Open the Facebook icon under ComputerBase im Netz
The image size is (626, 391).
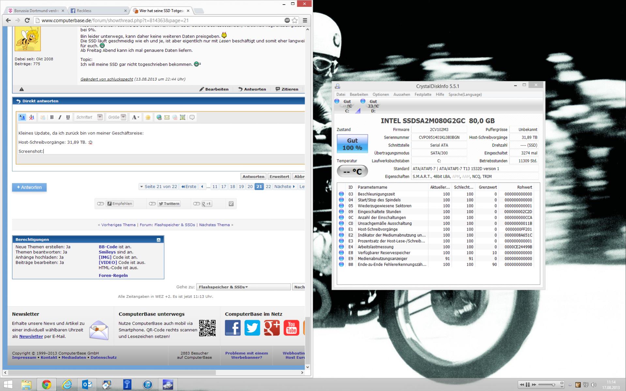tap(233, 328)
